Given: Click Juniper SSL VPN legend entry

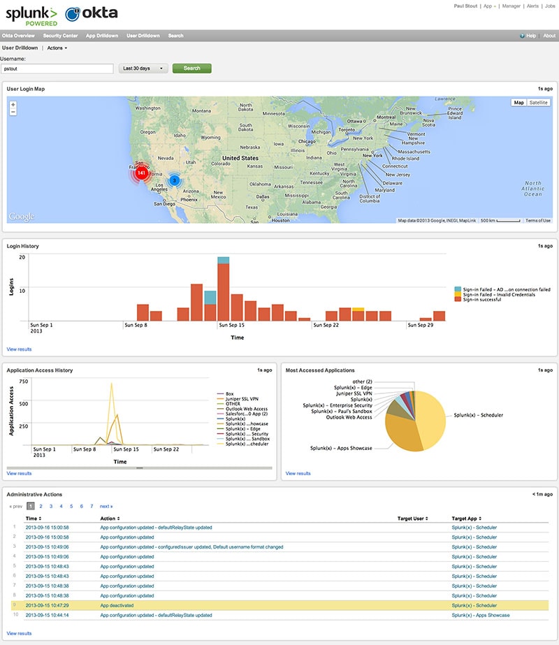Looking at the screenshot, I should pos(242,399).
